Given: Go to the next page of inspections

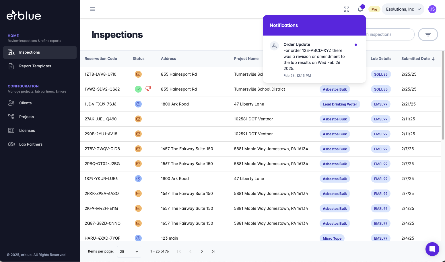Looking at the screenshot, I should (202, 251).
